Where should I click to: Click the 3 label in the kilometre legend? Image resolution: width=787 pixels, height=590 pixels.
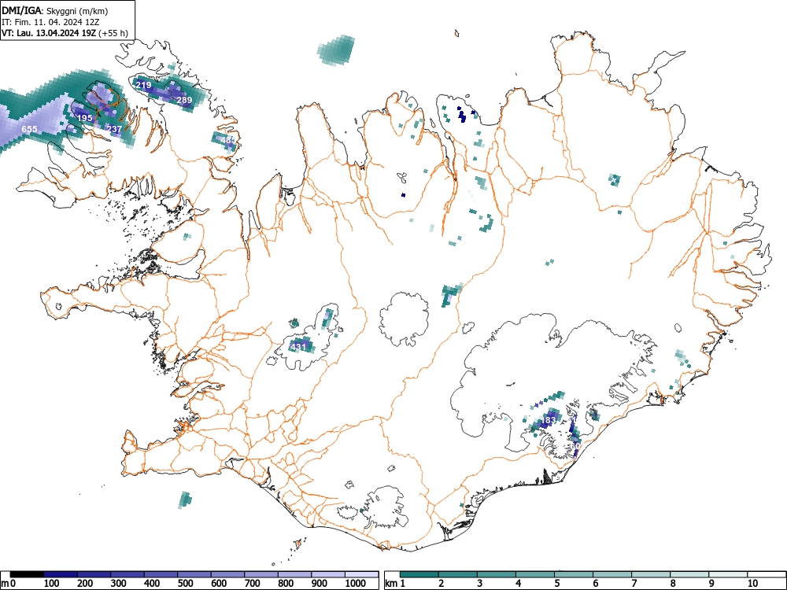click(x=480, y=584)
